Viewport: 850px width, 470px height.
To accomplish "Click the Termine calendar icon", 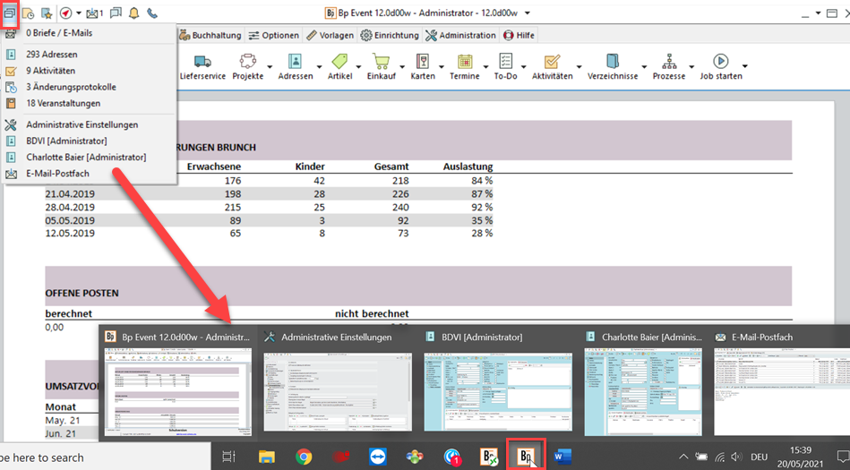I will tap(465, 62).
